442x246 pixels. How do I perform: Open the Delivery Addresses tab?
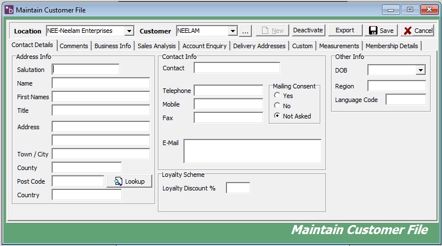259,46
